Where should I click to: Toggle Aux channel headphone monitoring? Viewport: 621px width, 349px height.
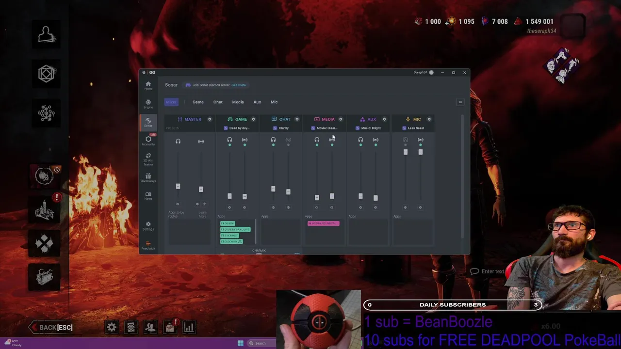click(360, 140)
